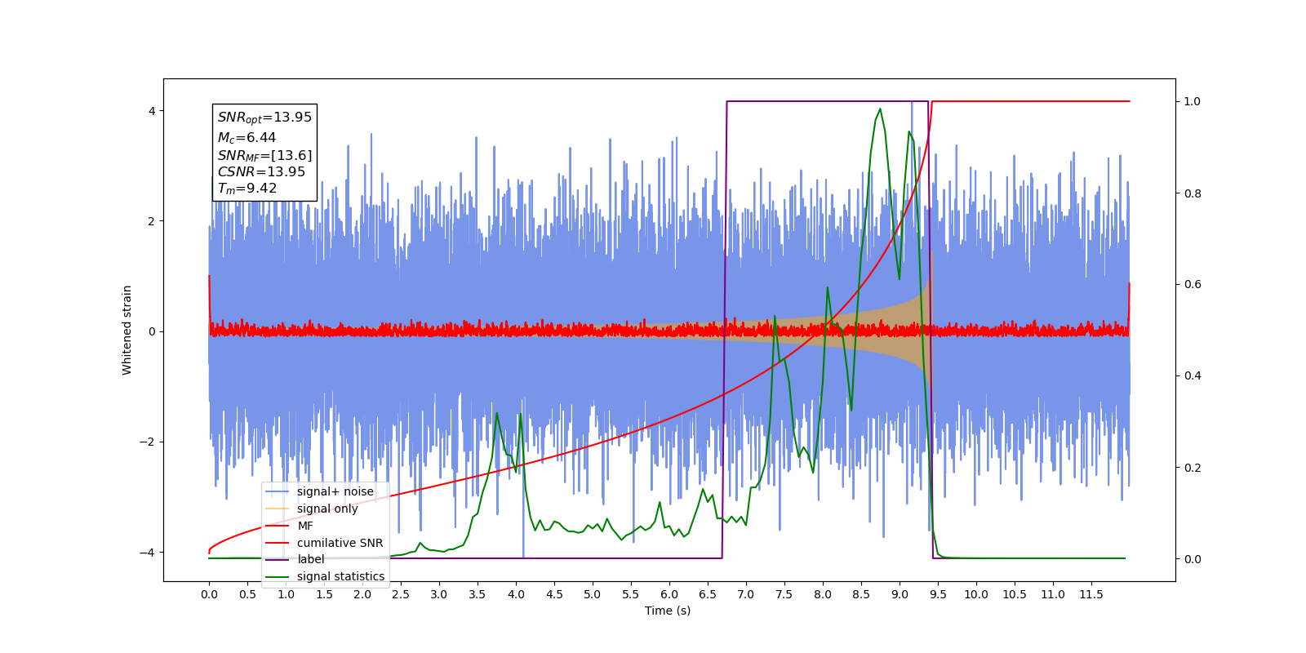Click the right y-axis tick label 0.8

(x=1193, y=193)
